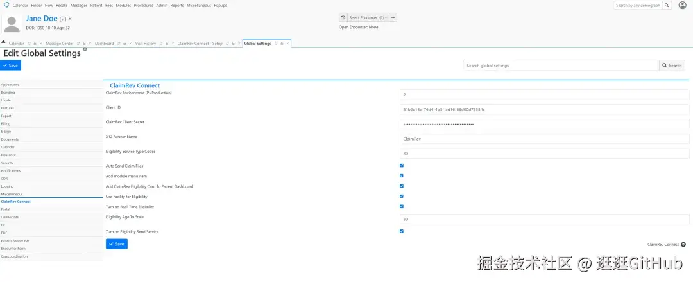Lock the Visit History tab

pos(167,44)
